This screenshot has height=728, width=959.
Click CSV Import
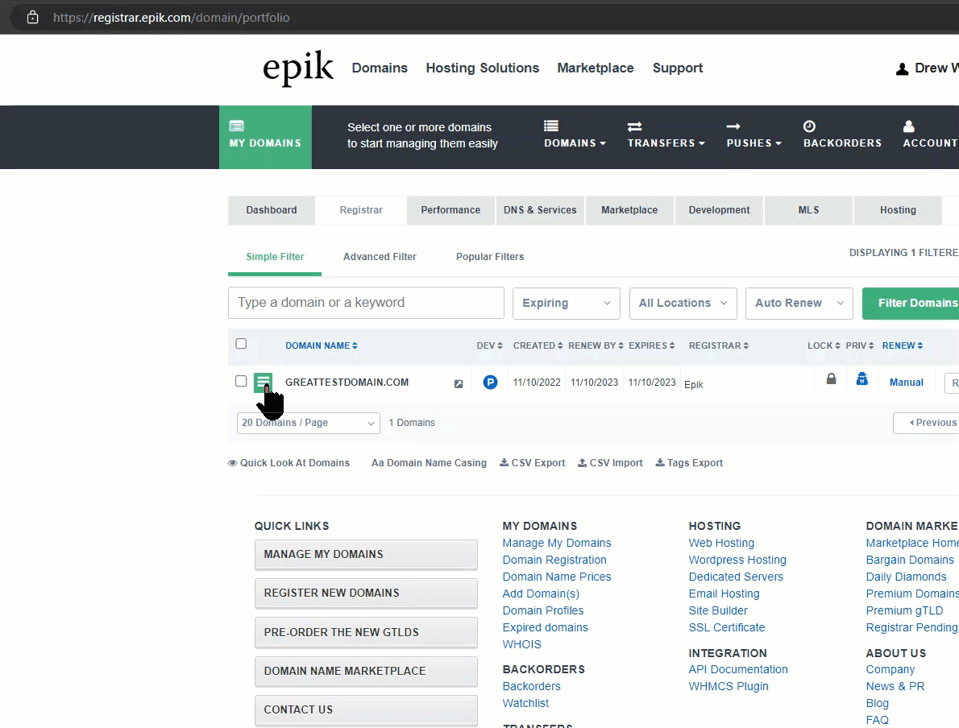pyautogui.click(x=610, y=463)
